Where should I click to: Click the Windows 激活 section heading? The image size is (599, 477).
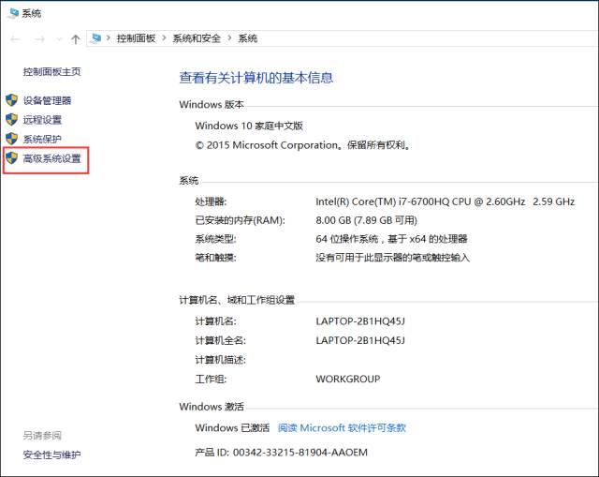coord(212,406)
